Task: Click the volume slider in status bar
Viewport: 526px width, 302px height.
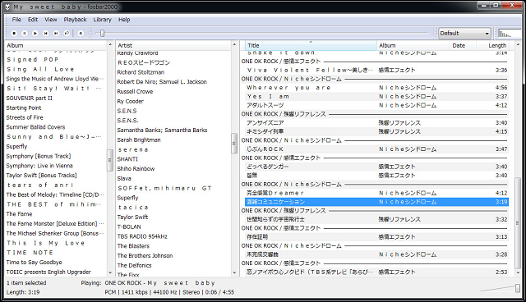Action: (x=518, y=288)
